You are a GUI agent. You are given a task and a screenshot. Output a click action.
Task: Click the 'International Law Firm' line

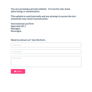tap(22, 24)
